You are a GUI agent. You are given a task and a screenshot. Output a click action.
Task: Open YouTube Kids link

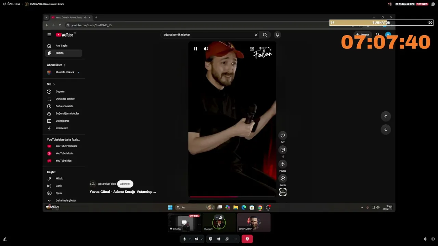[x=64, y=161]
